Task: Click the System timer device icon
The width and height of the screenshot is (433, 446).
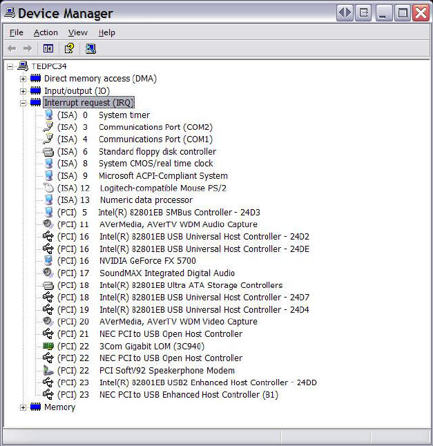Action: point(48,115)
